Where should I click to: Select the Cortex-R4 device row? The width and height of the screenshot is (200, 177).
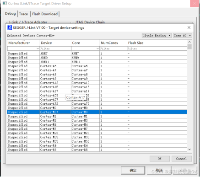click(x=97, y=145)
